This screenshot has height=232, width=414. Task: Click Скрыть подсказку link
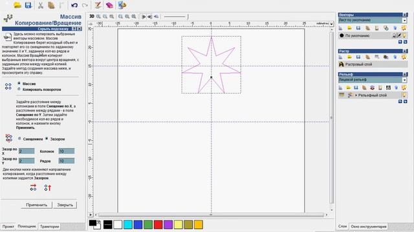coord(53,29)
